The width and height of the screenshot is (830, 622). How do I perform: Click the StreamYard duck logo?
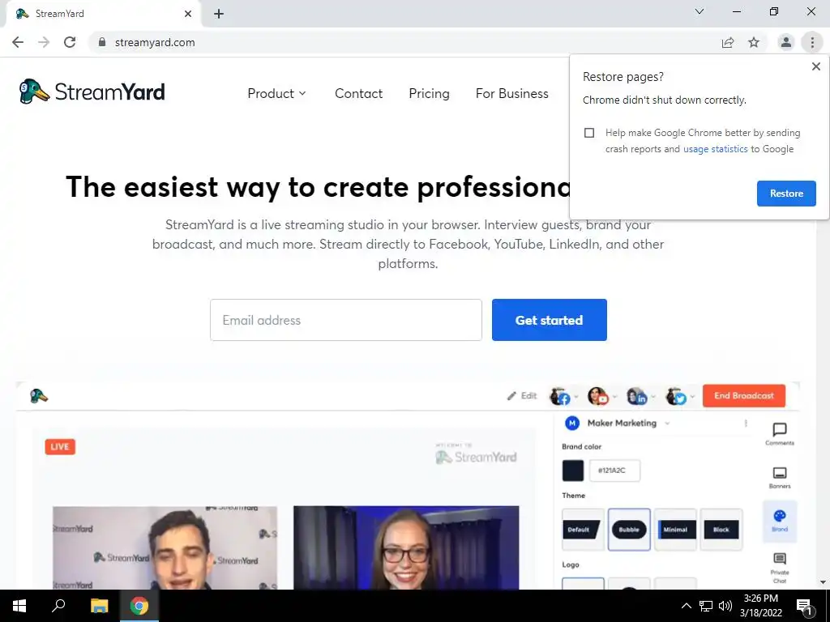tap(92, 92)
